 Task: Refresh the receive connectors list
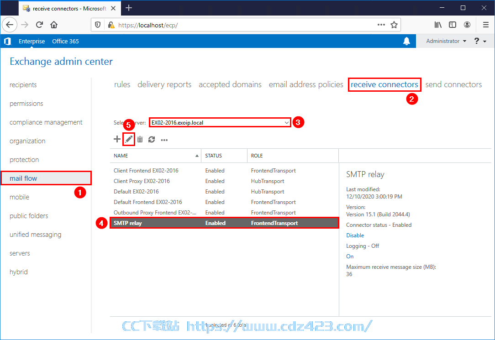click(x=152, y=139)
